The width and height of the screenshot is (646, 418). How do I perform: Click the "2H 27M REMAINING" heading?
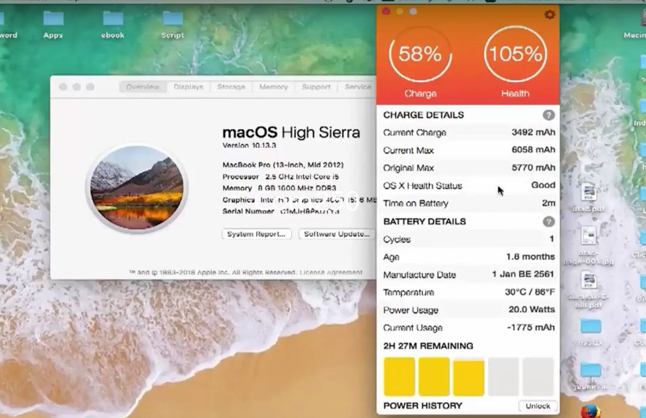[428, 346]
